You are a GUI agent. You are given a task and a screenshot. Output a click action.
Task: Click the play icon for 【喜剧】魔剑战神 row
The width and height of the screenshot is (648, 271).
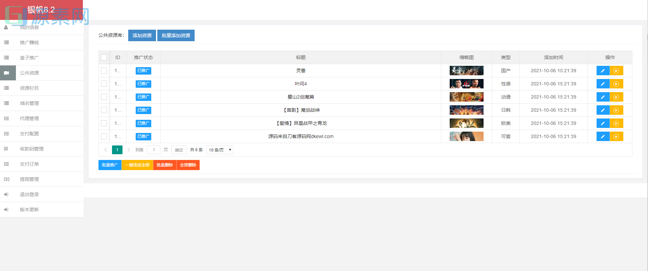(616, 110)
